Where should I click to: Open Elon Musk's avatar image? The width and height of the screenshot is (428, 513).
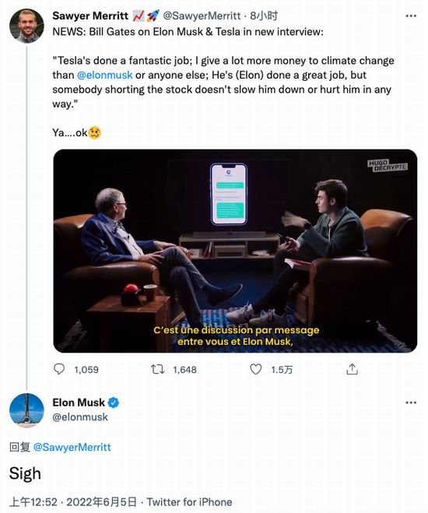click(26, 410)
